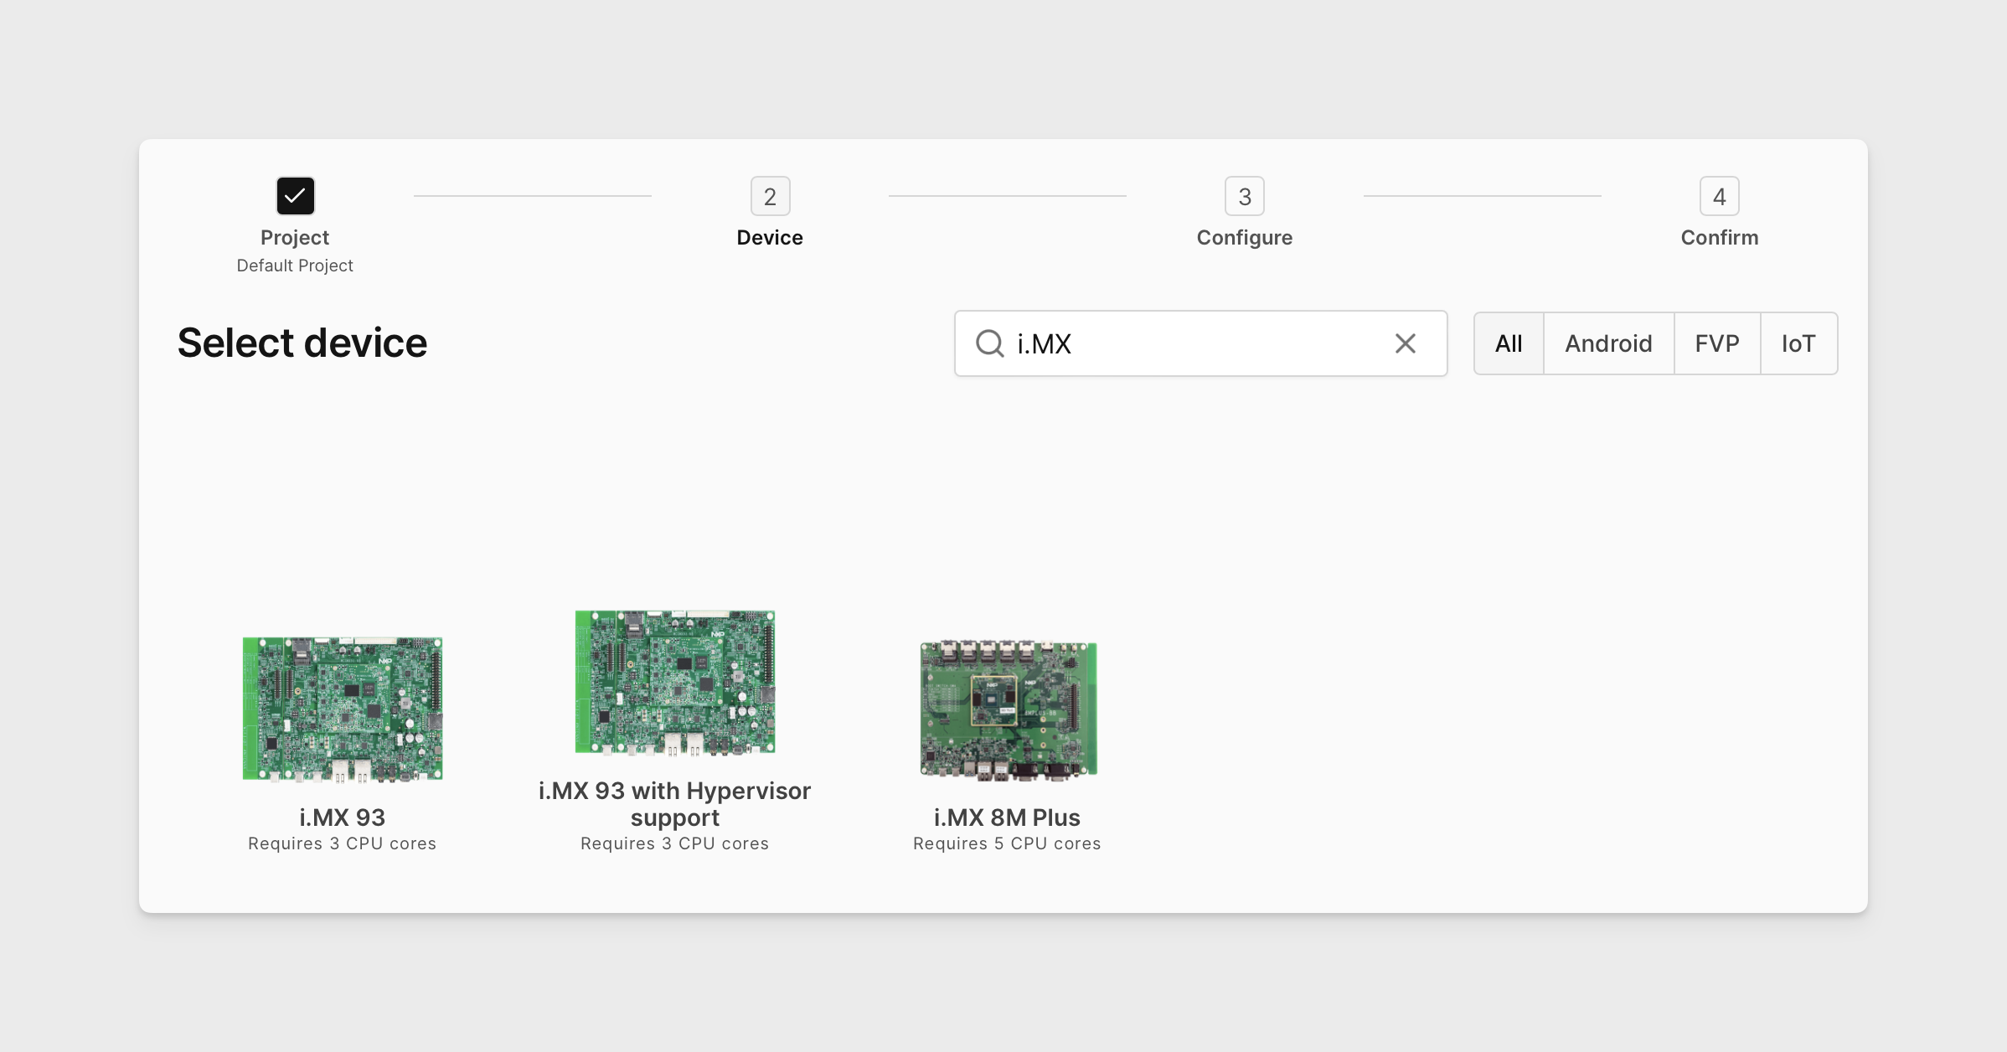Filter devices by FVP
The width and height of the screenshot is (2007, 1052).
pos(1716,343)
